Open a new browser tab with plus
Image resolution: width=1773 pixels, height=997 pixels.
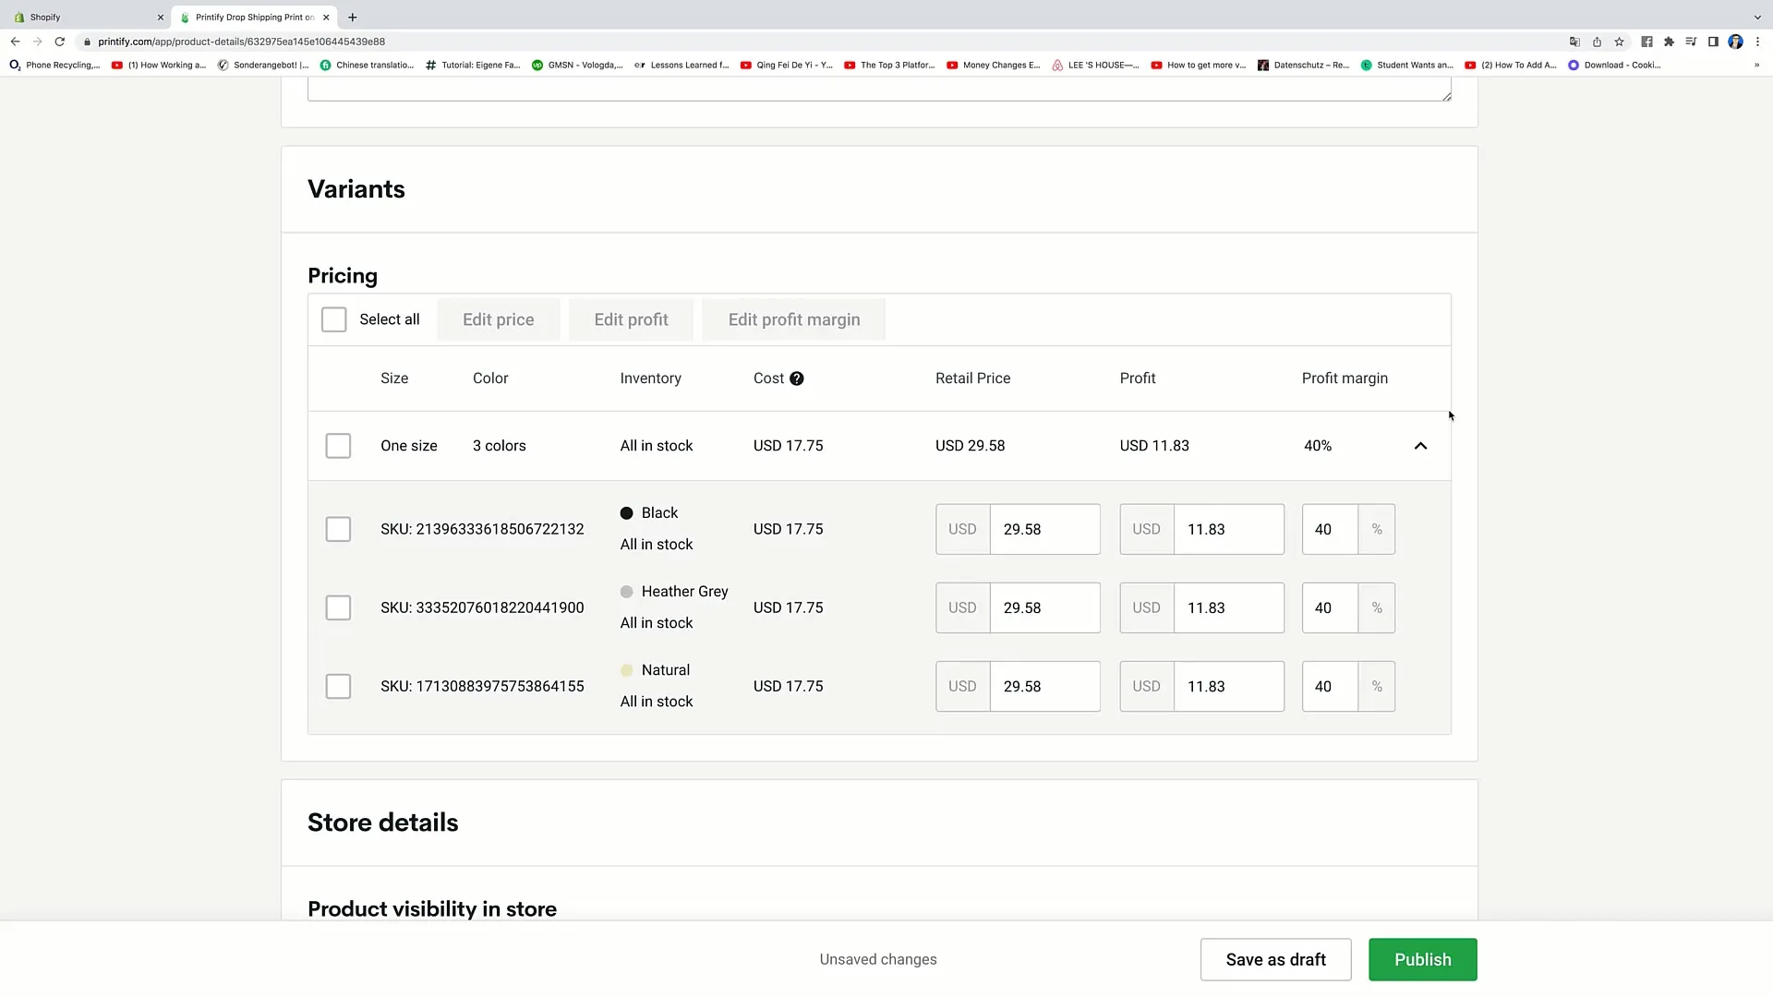353,17
